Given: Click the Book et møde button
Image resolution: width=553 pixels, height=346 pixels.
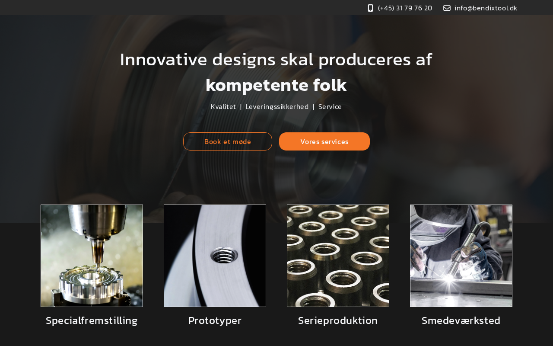Looking at the screenshot, I should 228,141.
